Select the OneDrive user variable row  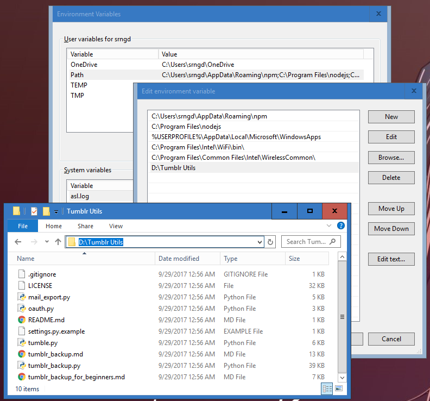click(x=216, y=65)
